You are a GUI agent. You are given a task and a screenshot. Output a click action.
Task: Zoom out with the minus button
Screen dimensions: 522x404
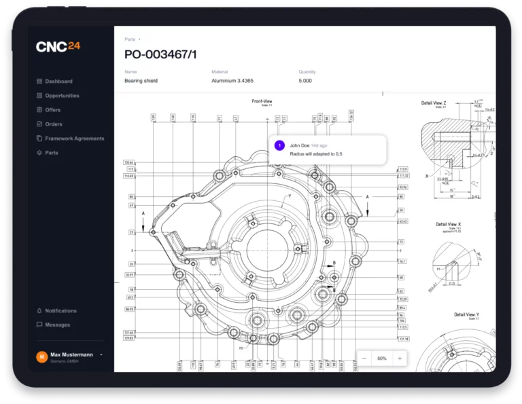(364, 358)
